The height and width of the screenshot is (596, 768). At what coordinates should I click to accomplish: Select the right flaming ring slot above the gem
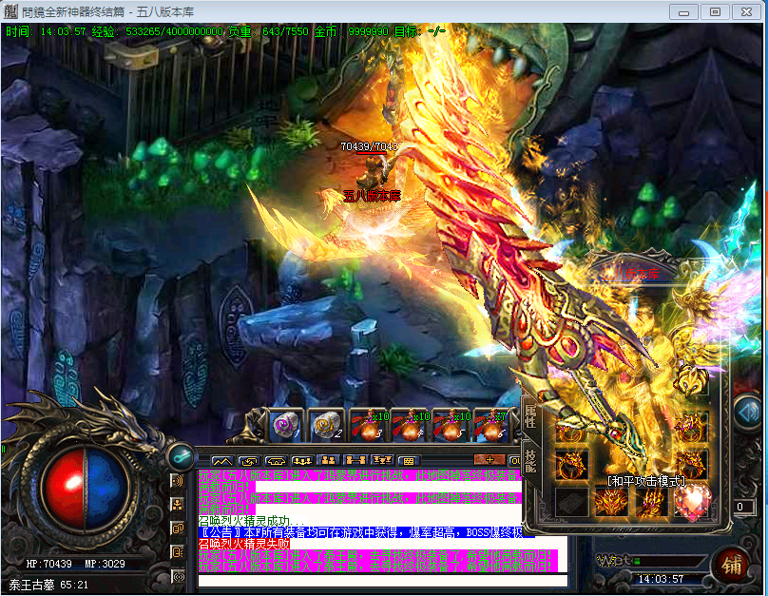692,463
